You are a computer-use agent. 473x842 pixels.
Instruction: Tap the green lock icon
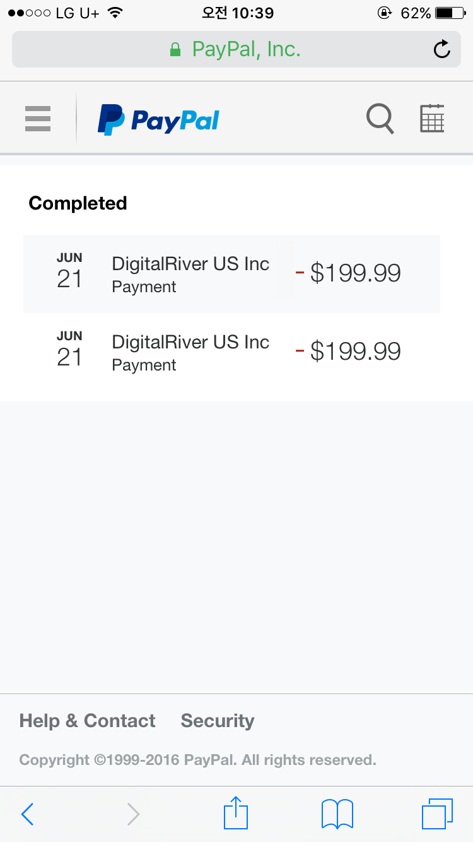[x=175, y=49]
